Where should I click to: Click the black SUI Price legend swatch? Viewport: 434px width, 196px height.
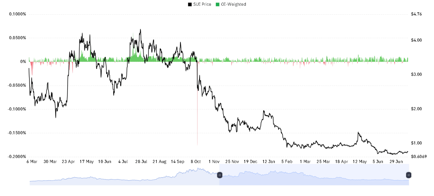pos(190,4)
